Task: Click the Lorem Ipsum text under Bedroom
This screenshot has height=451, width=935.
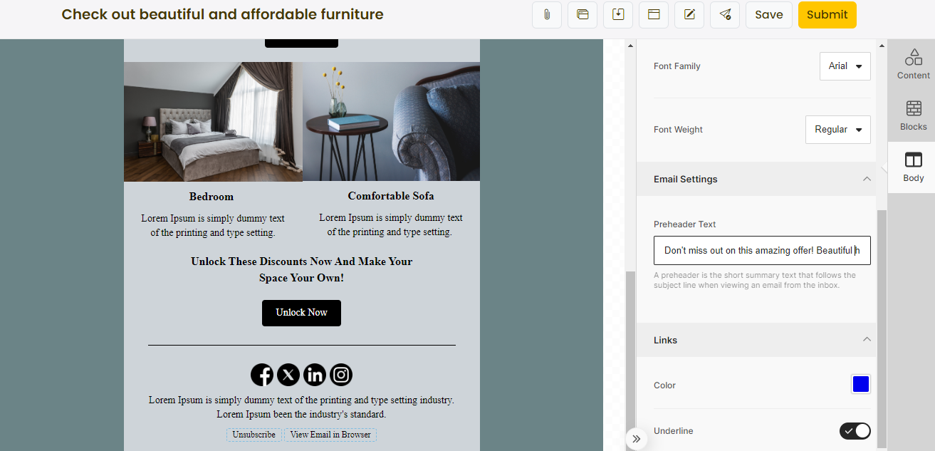Action: click(x=213, y=225)
